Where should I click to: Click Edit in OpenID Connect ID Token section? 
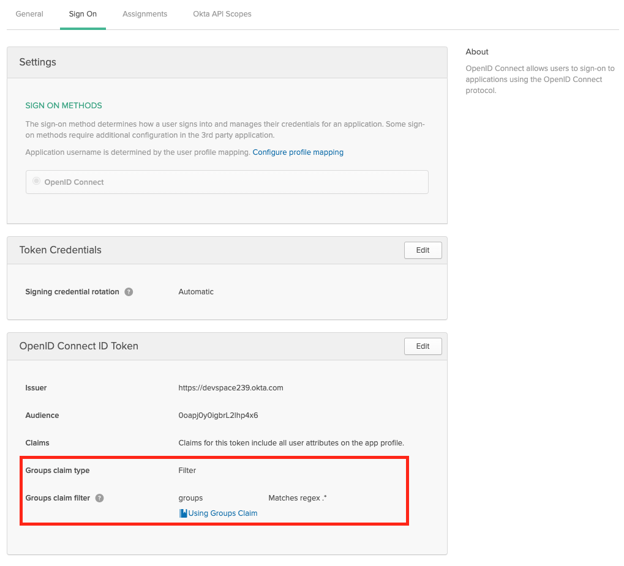[423, 346]
